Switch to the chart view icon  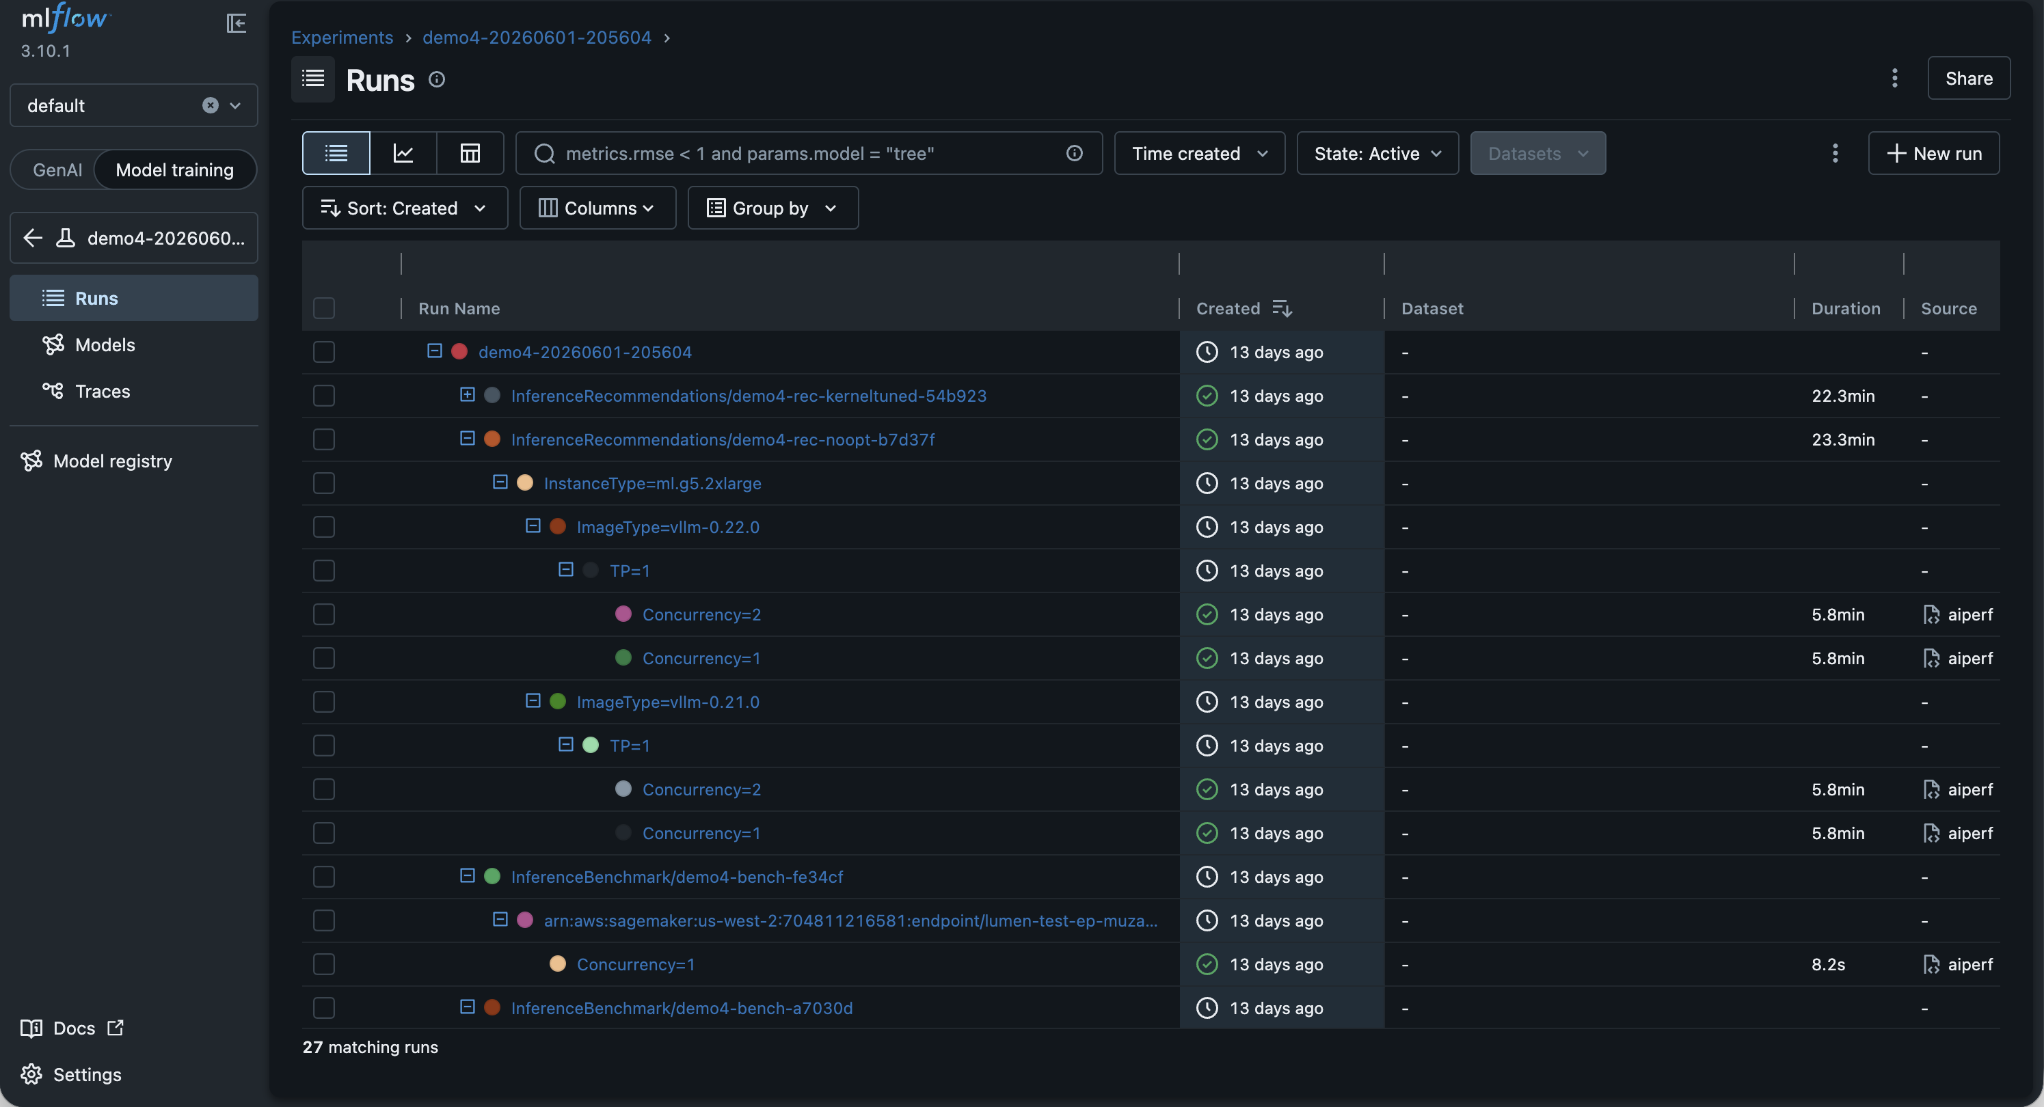click(x=403, y=153)
